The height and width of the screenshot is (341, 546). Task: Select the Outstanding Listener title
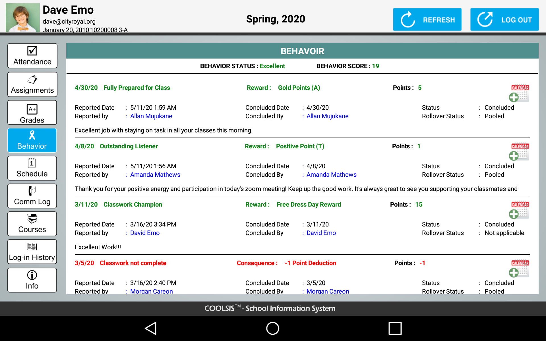click(x=129, y=146)
